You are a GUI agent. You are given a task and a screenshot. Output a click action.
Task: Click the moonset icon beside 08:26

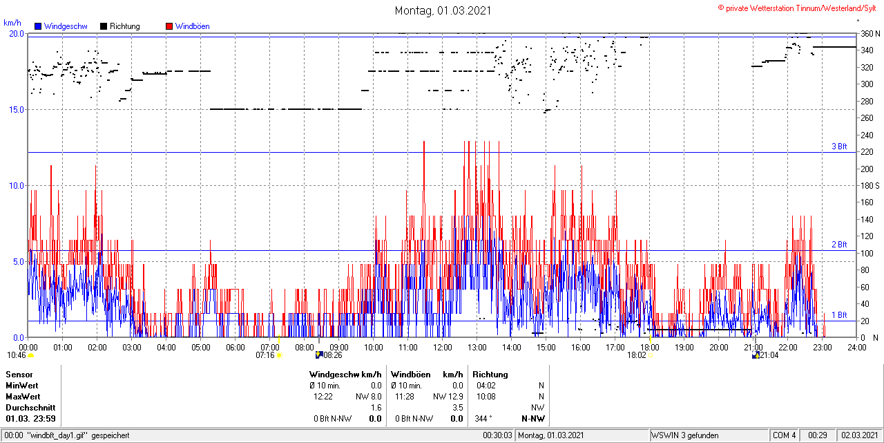319,355
